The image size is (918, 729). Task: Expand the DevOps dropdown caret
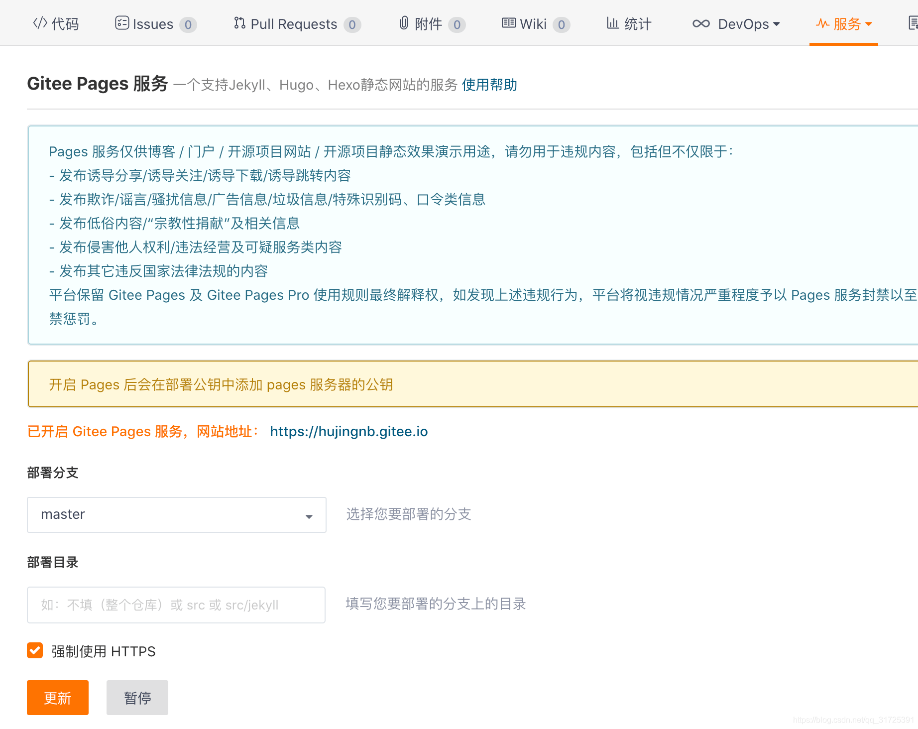click(777, 24)
